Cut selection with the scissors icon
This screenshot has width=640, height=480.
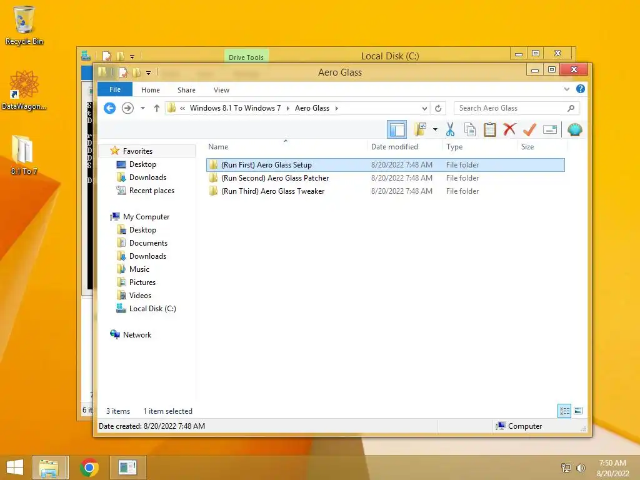click(x=450, y=130)
